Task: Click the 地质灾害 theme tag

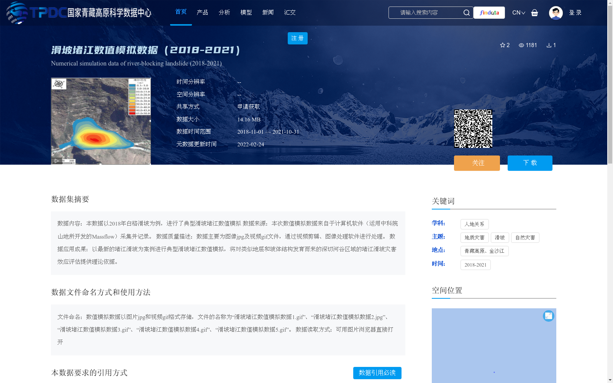Action: (475, 238)
